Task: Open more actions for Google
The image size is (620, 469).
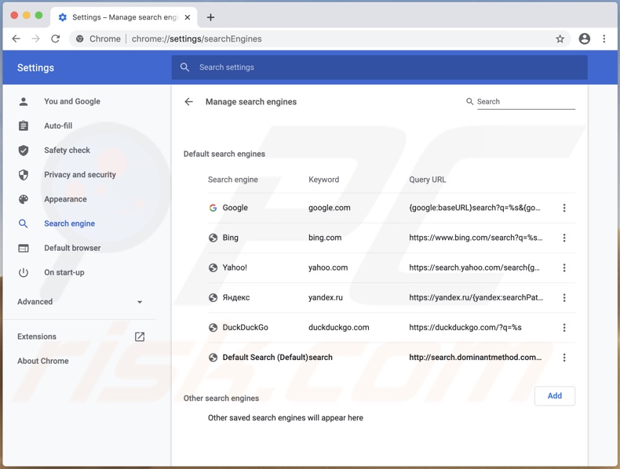Action: (564, 208)
